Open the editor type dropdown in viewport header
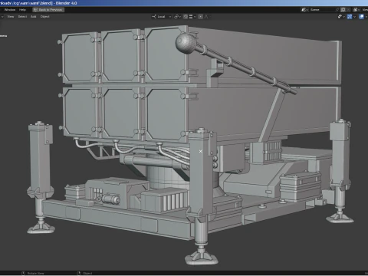The image size is (368, 276). pos(2,17)
